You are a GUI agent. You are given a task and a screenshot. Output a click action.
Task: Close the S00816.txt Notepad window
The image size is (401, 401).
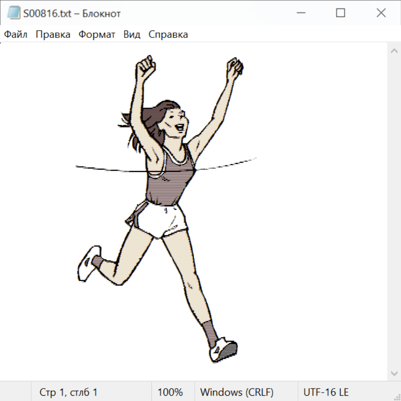381,13
